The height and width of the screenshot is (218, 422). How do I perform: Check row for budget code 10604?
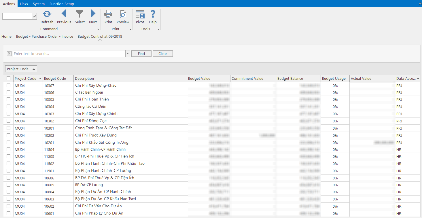click(8, 192)
